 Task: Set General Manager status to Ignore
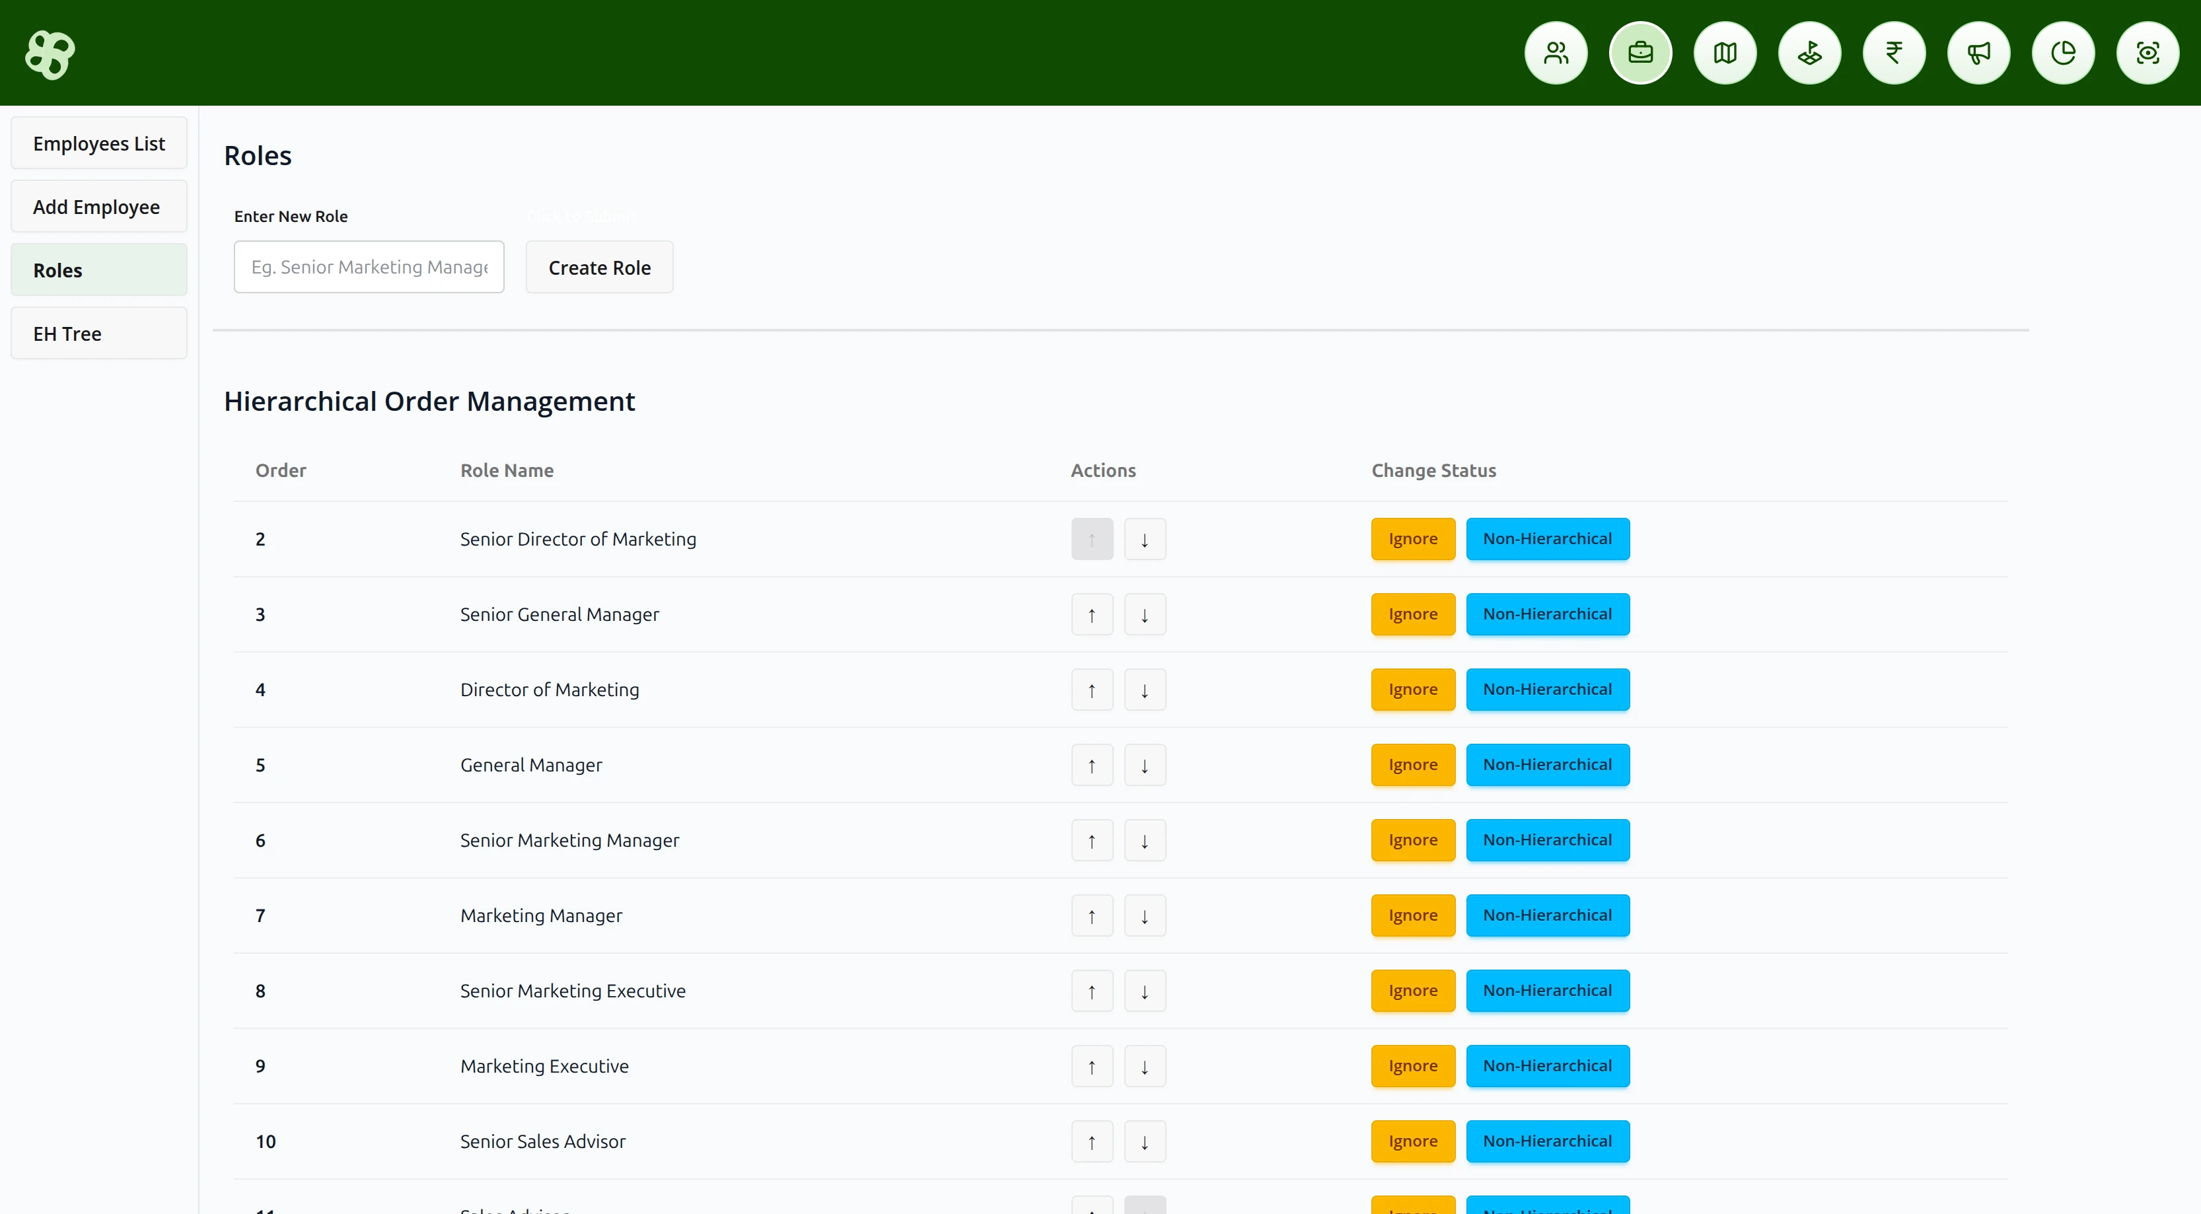coord(1412,765)
